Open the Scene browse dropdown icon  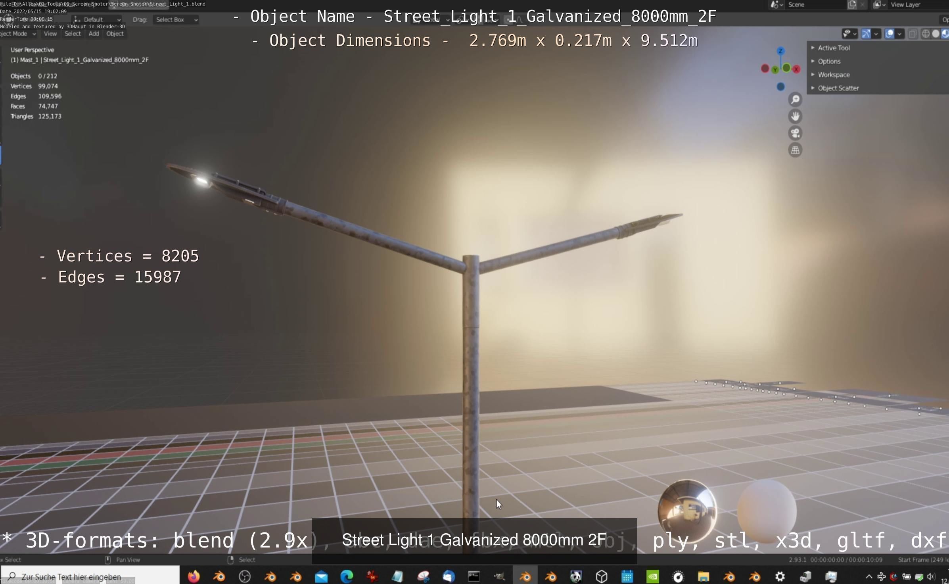click(776, 5)
